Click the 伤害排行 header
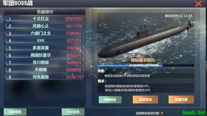207x116 pixels. [x=45, y=12]
